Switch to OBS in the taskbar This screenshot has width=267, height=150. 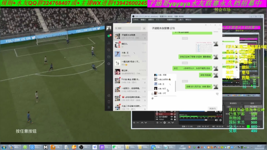pyautogui.click(x=84, y=147)
